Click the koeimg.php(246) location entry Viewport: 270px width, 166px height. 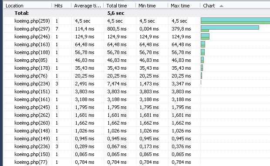pyautogui.click(x=32, y=37)
